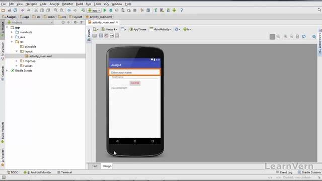Open the AVD Manager icon
Image resolution: width=322 pixels, height=181 pixels.
[162, 10]
